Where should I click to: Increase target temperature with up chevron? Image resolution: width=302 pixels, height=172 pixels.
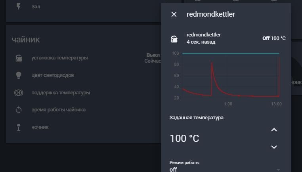[274, 130]
